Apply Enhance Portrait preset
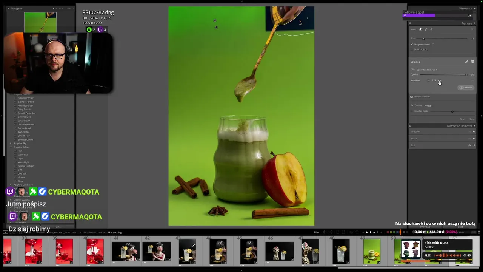 pos(26,98)
